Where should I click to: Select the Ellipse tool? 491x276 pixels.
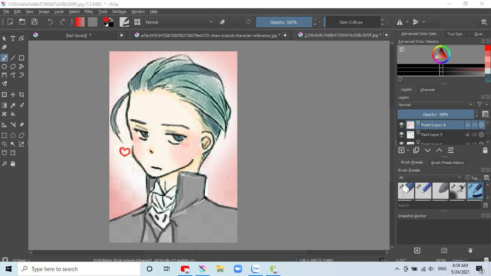(4, 66)
